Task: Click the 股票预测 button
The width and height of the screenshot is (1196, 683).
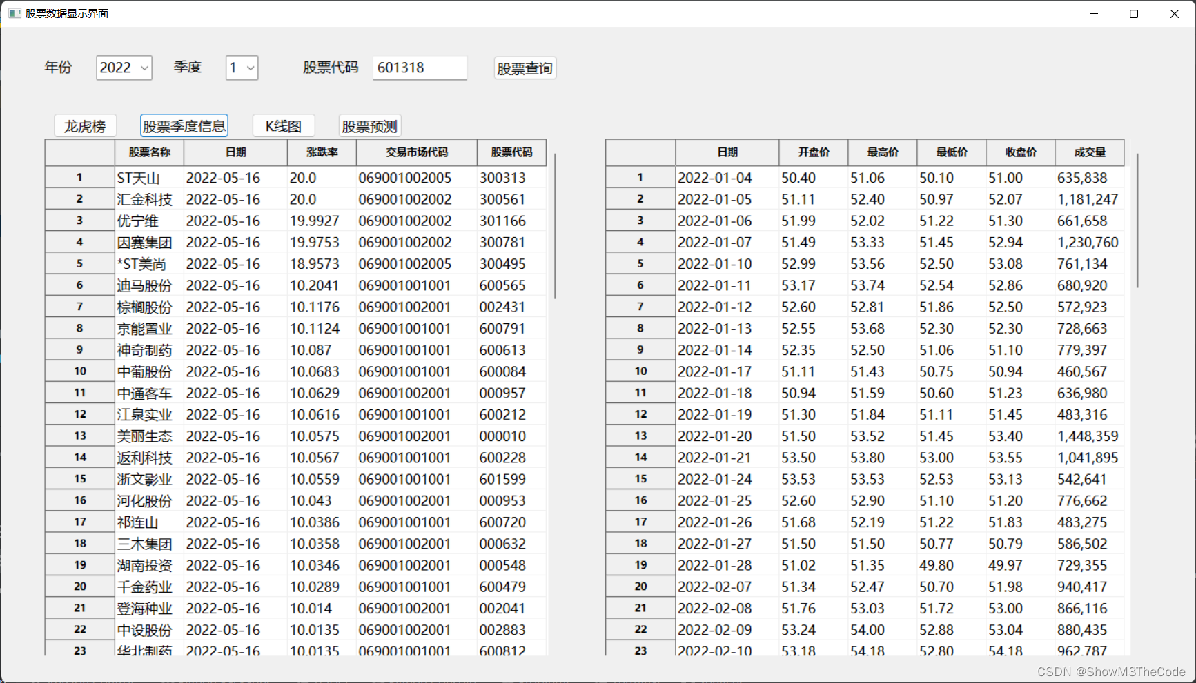Action: point(370,126)
